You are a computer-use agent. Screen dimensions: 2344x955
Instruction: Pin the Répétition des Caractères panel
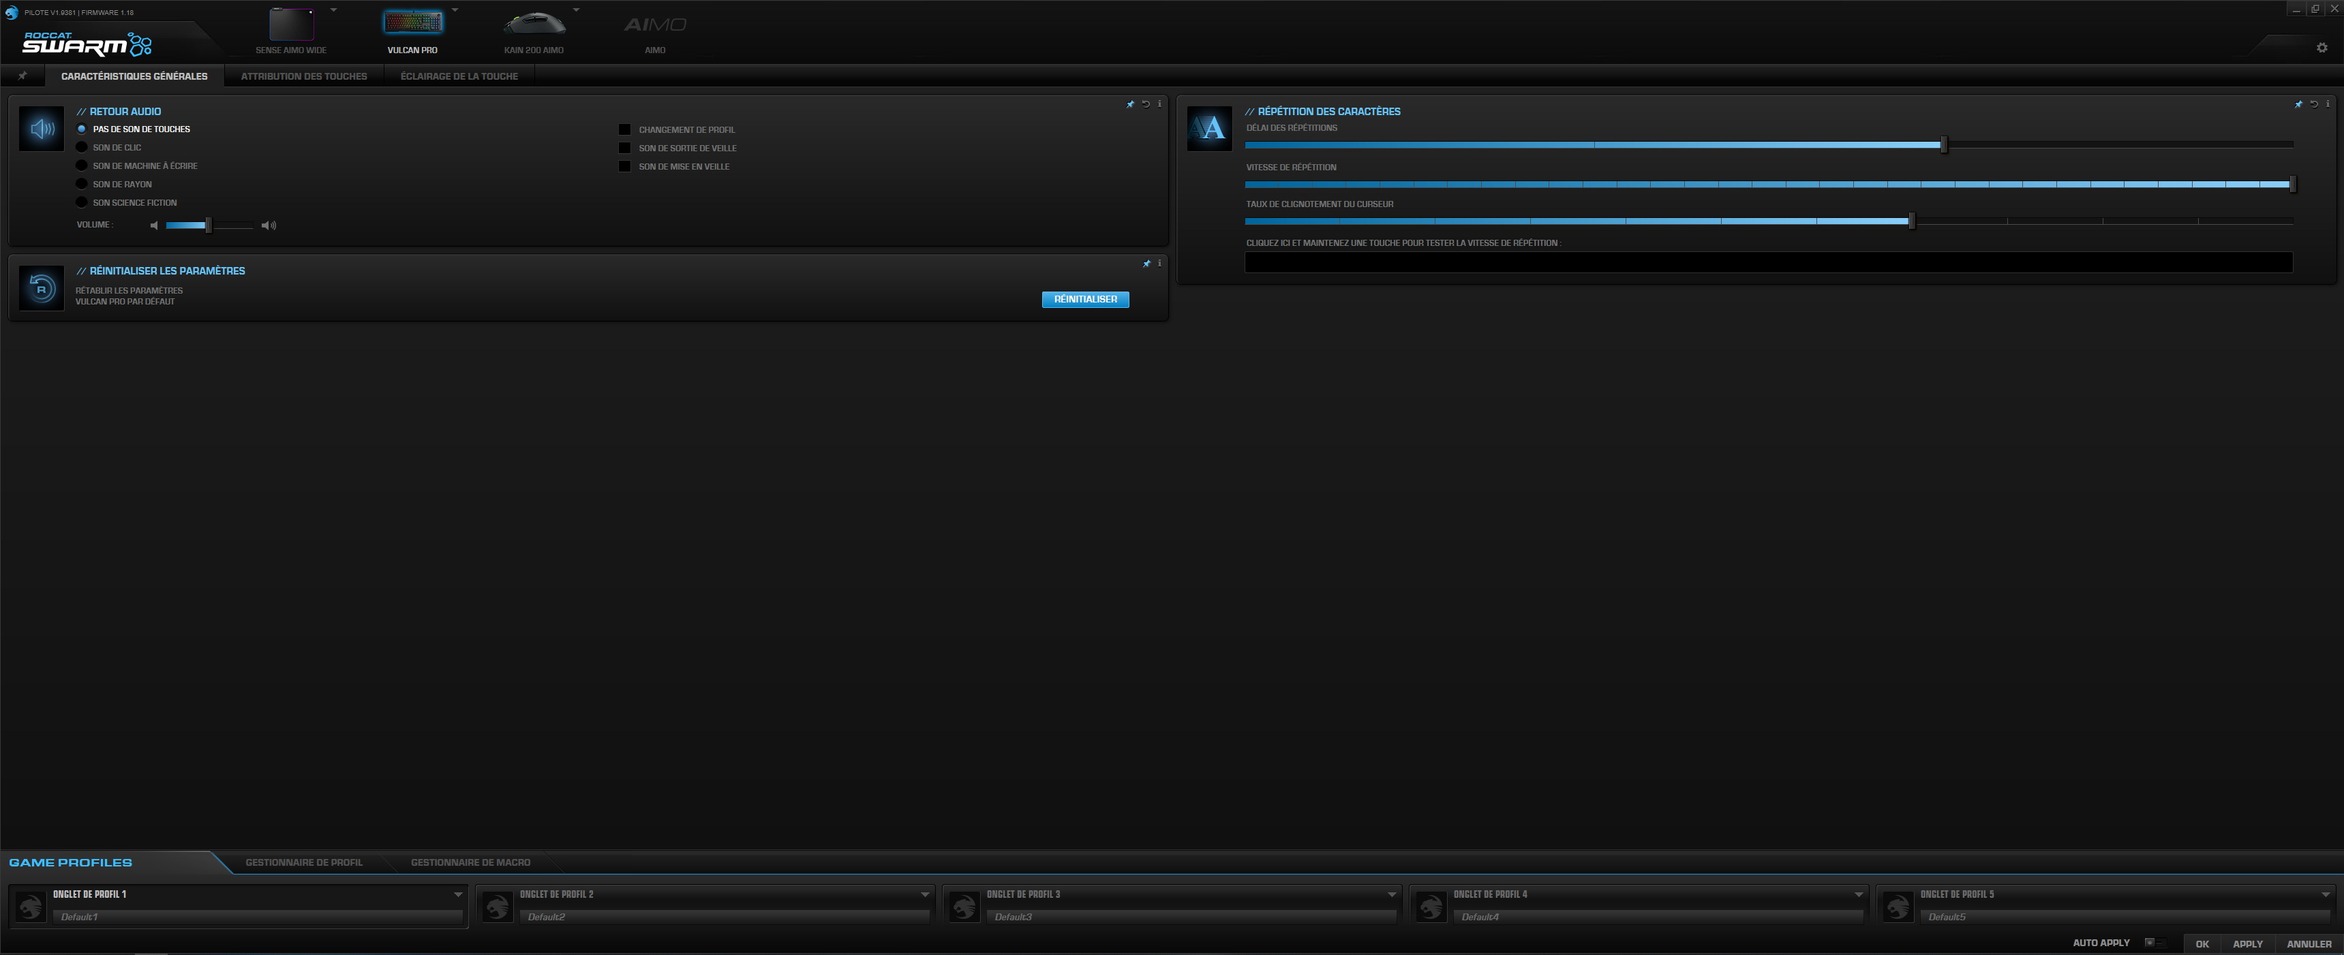[x=2298, y=105]
